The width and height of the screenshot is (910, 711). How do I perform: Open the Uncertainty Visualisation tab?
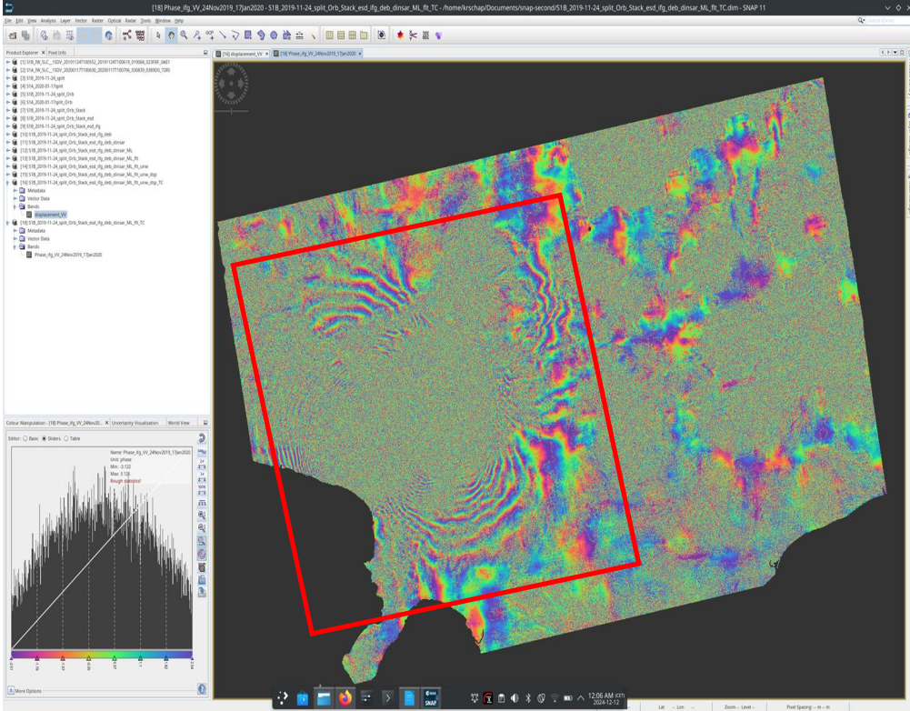click(135, 423)
